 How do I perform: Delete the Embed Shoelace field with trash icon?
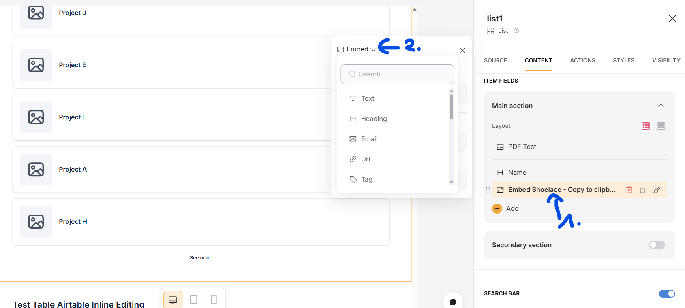(629, 190)
